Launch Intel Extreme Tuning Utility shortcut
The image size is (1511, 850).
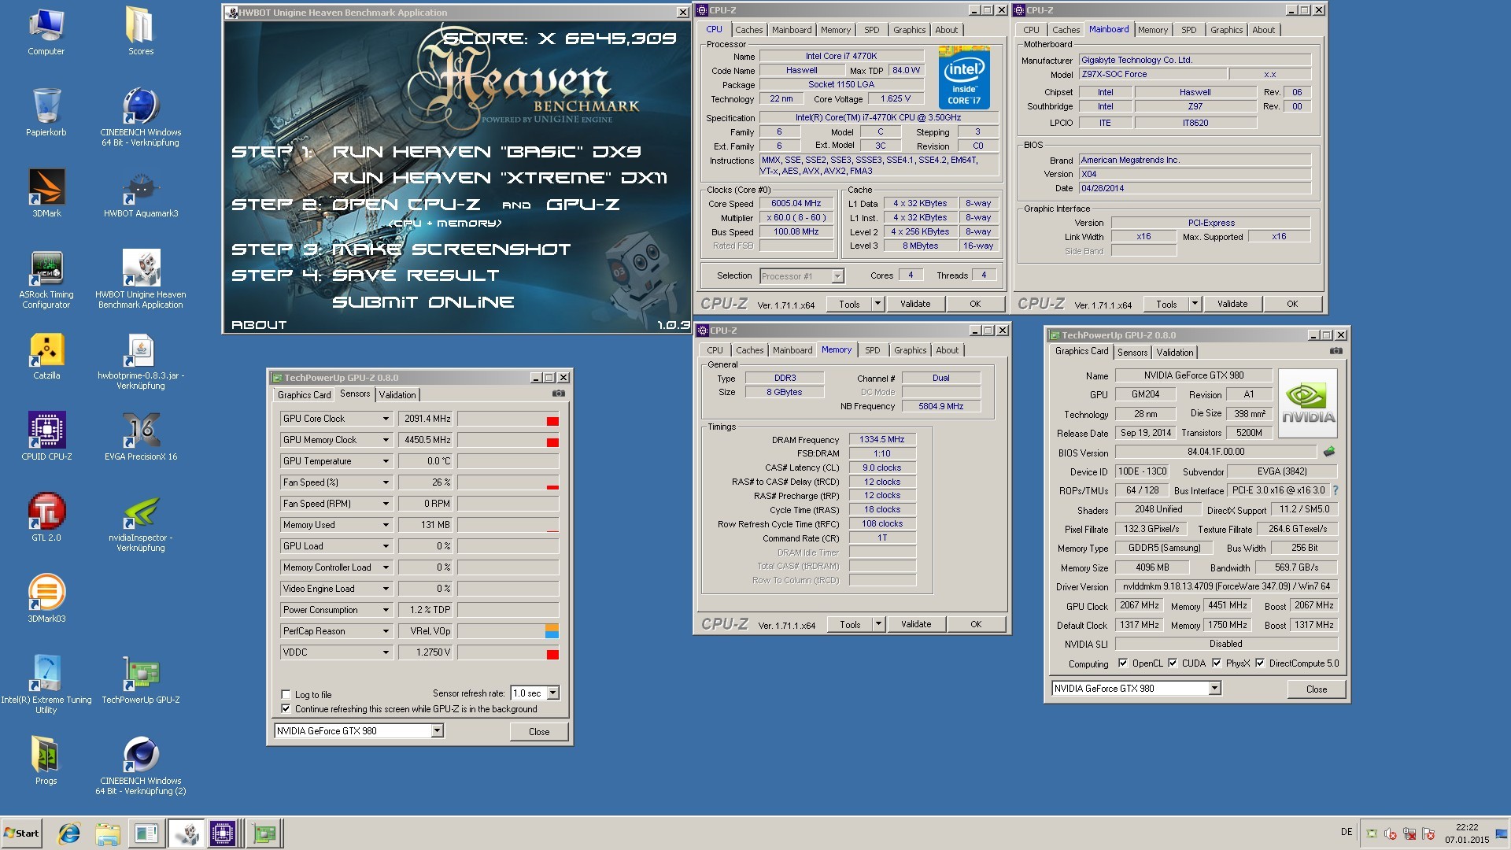tap(46, 685)
